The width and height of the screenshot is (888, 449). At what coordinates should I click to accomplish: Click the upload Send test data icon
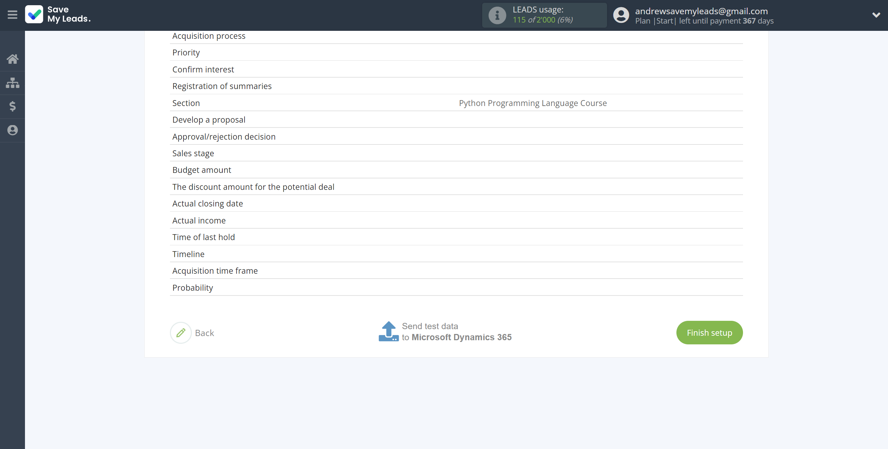point(388,332)
